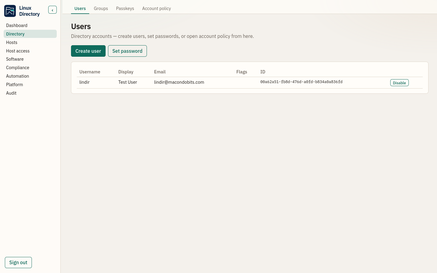Go to Hosts in the sidebar

(30, 42)
